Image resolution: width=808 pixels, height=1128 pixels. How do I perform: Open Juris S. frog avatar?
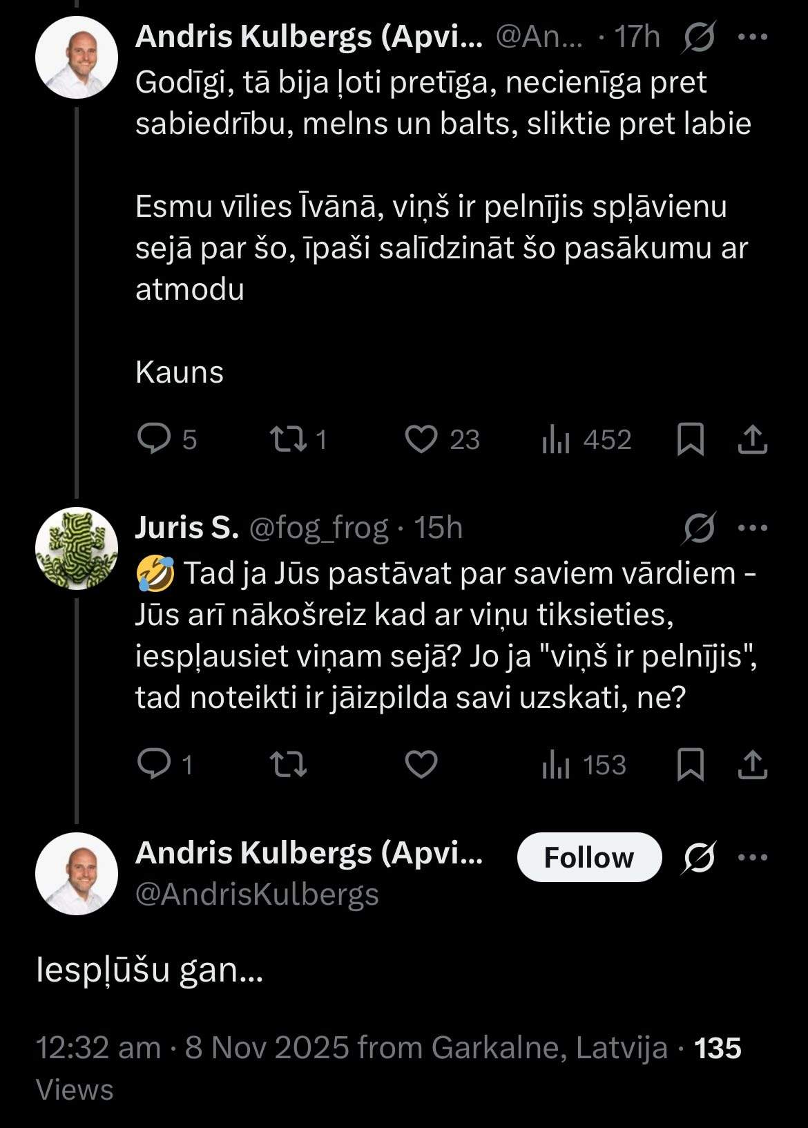[77, 548]
